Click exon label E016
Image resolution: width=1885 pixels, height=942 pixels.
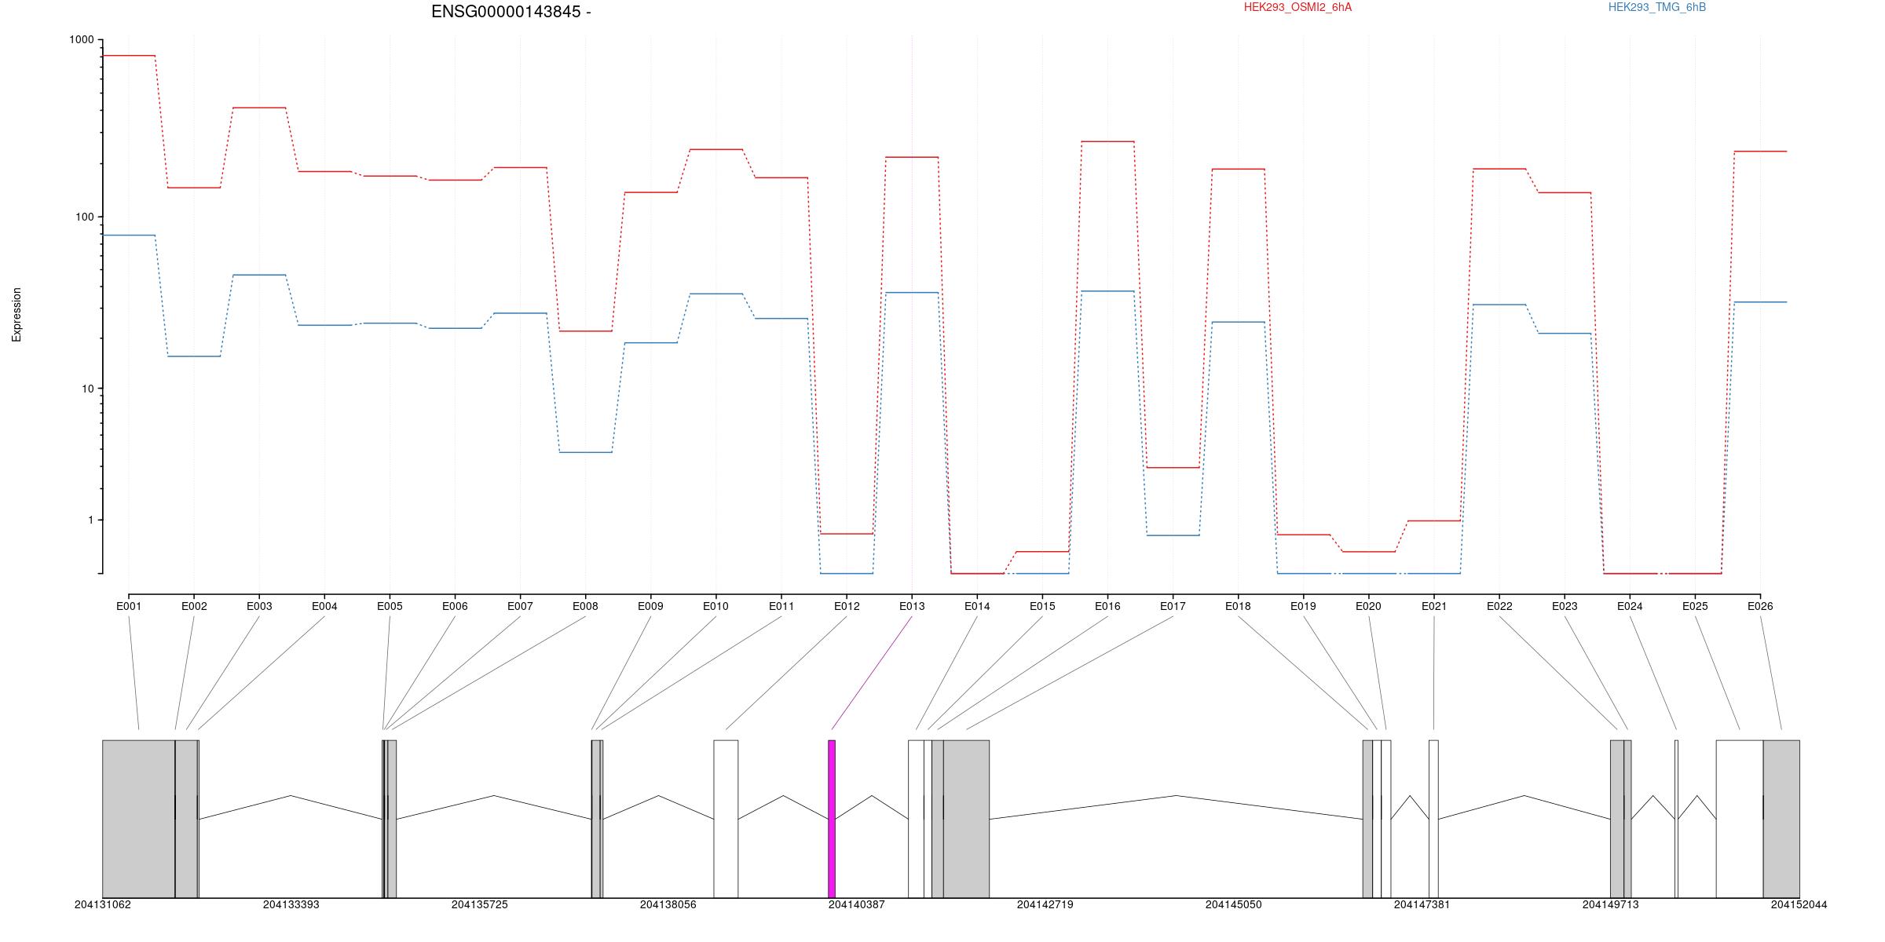coord(1107,606)
